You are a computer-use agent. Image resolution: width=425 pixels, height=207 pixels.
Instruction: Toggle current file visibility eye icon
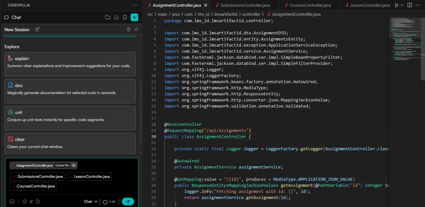click(x=74, y=165)
